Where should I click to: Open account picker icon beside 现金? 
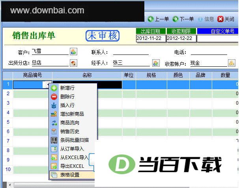232,63
